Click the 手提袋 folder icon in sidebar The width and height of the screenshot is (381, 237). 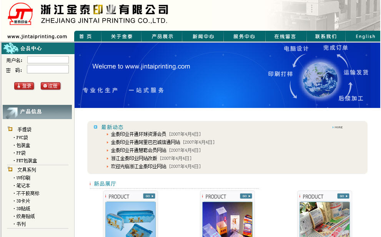[x=10, y=129]
